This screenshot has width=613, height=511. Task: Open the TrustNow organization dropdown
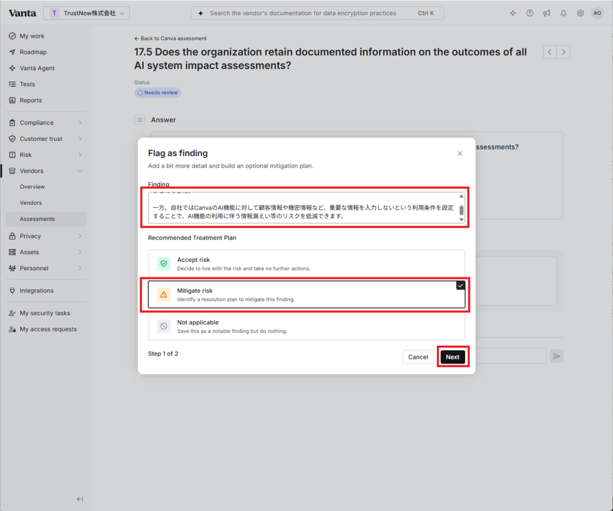86,13
